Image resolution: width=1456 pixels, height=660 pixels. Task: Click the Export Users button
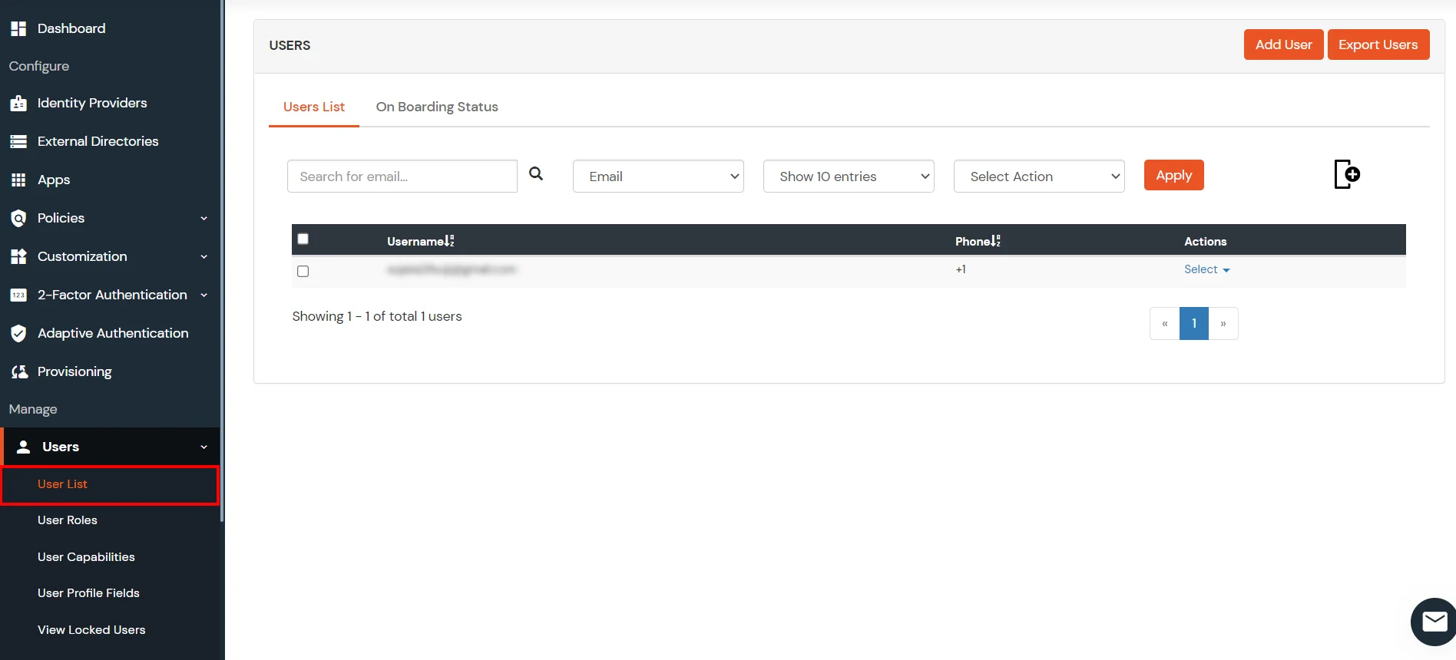1378,45
